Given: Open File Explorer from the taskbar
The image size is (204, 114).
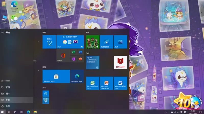Looking at the screenshot, I should coord(35,112).
